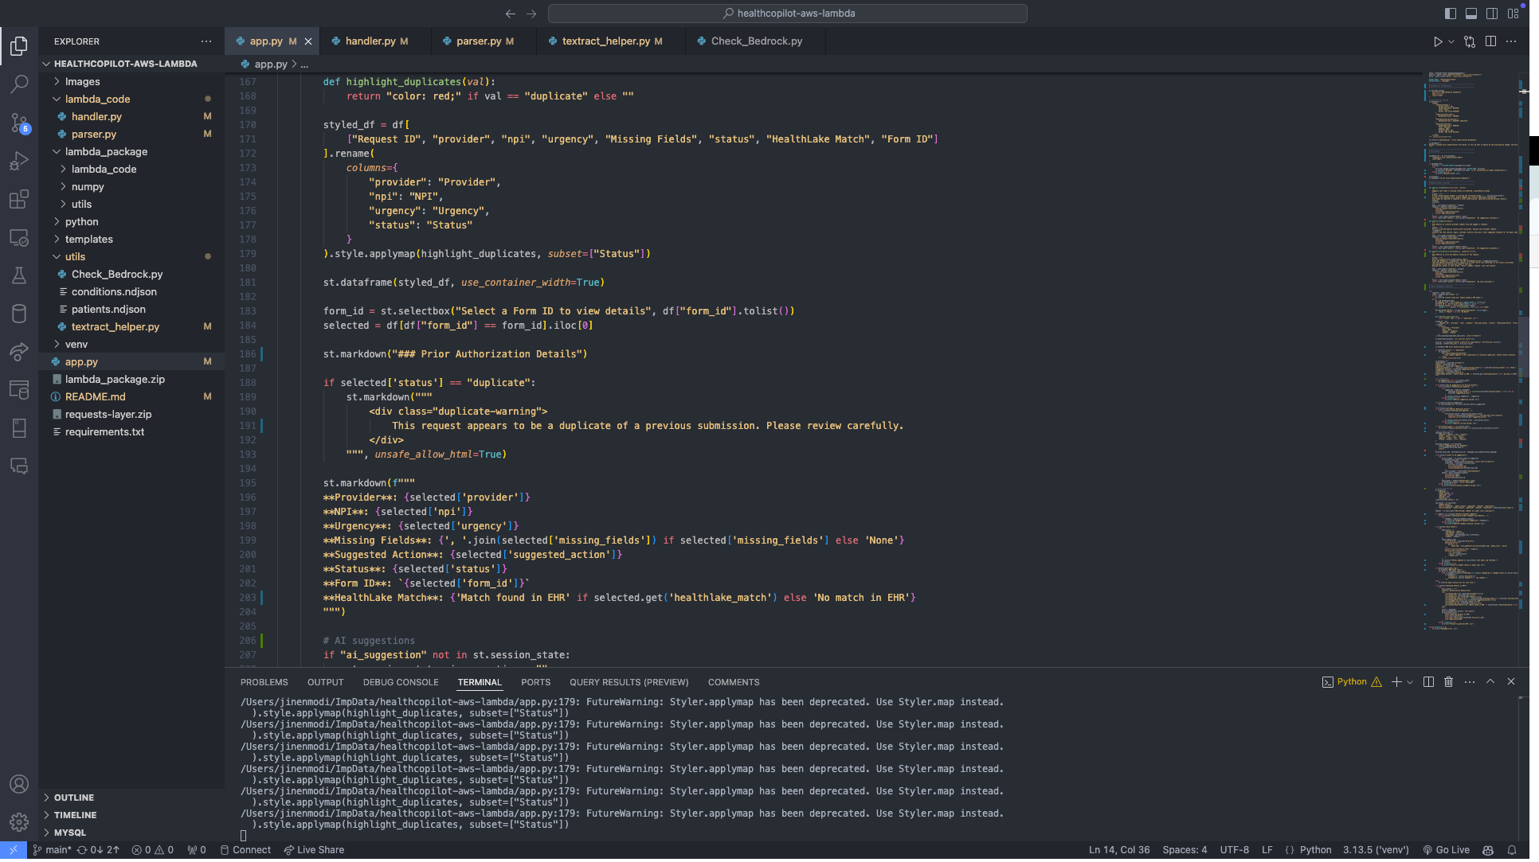Expand the OUTLINE section
Image resolution: width=1539 pixels, height=862 pixels.
tap(74, 798)
